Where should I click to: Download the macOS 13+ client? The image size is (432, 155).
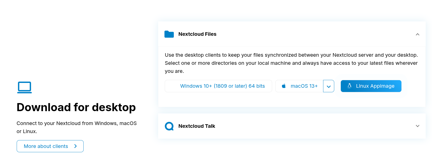299,86
